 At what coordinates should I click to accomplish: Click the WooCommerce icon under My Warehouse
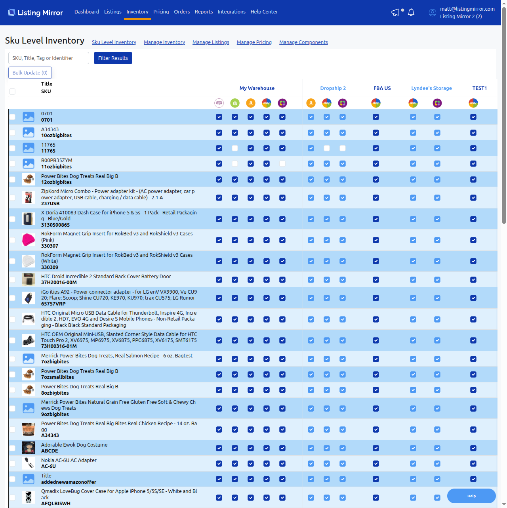pos(219,103)
